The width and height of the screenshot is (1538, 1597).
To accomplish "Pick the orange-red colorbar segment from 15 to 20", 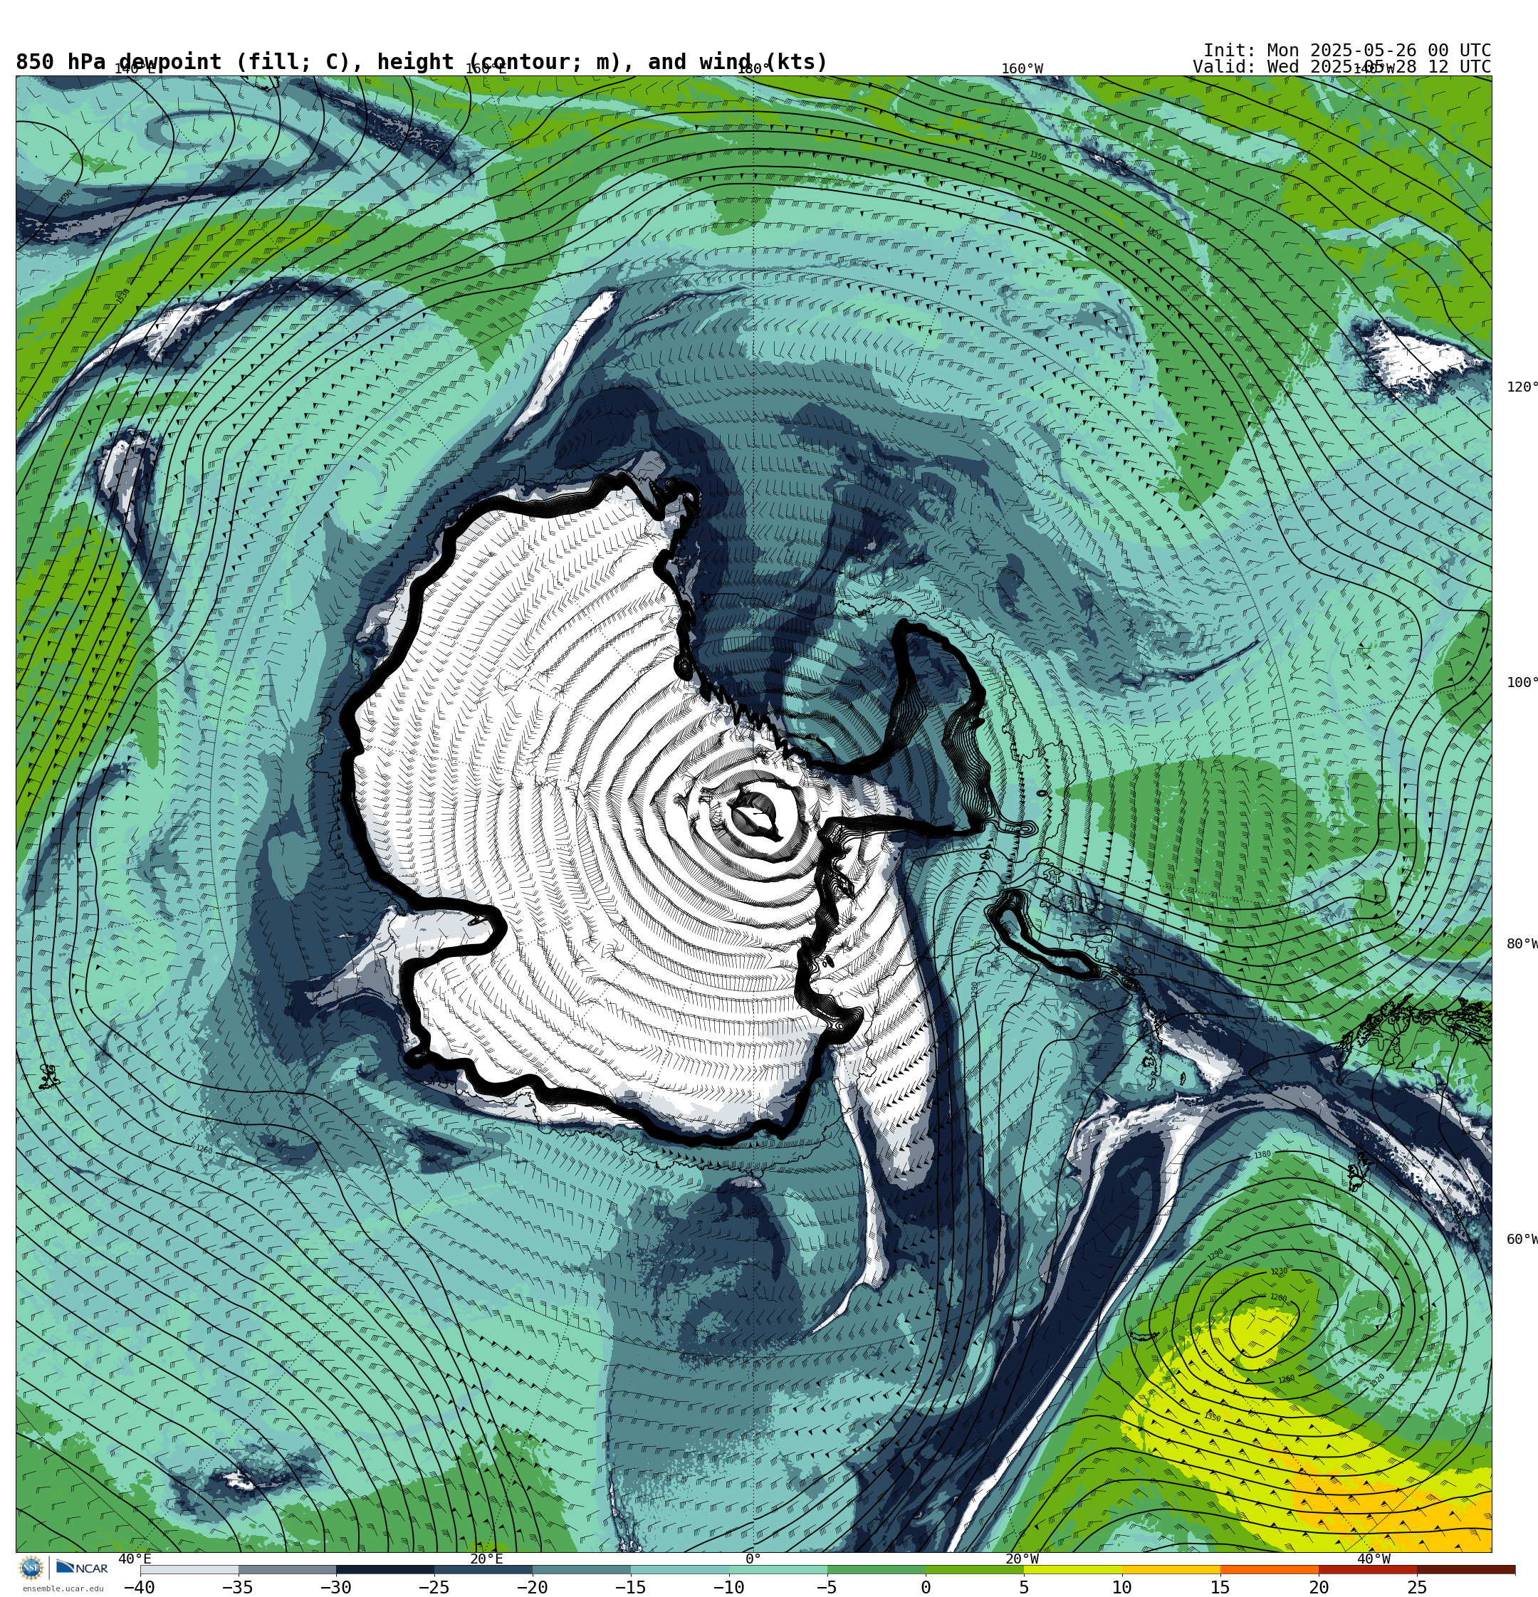I will point(1269,1569).
